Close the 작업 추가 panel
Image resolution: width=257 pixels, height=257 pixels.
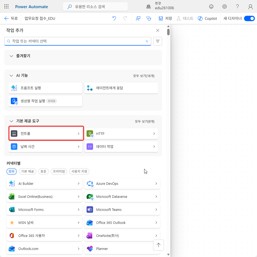[158, 30]
